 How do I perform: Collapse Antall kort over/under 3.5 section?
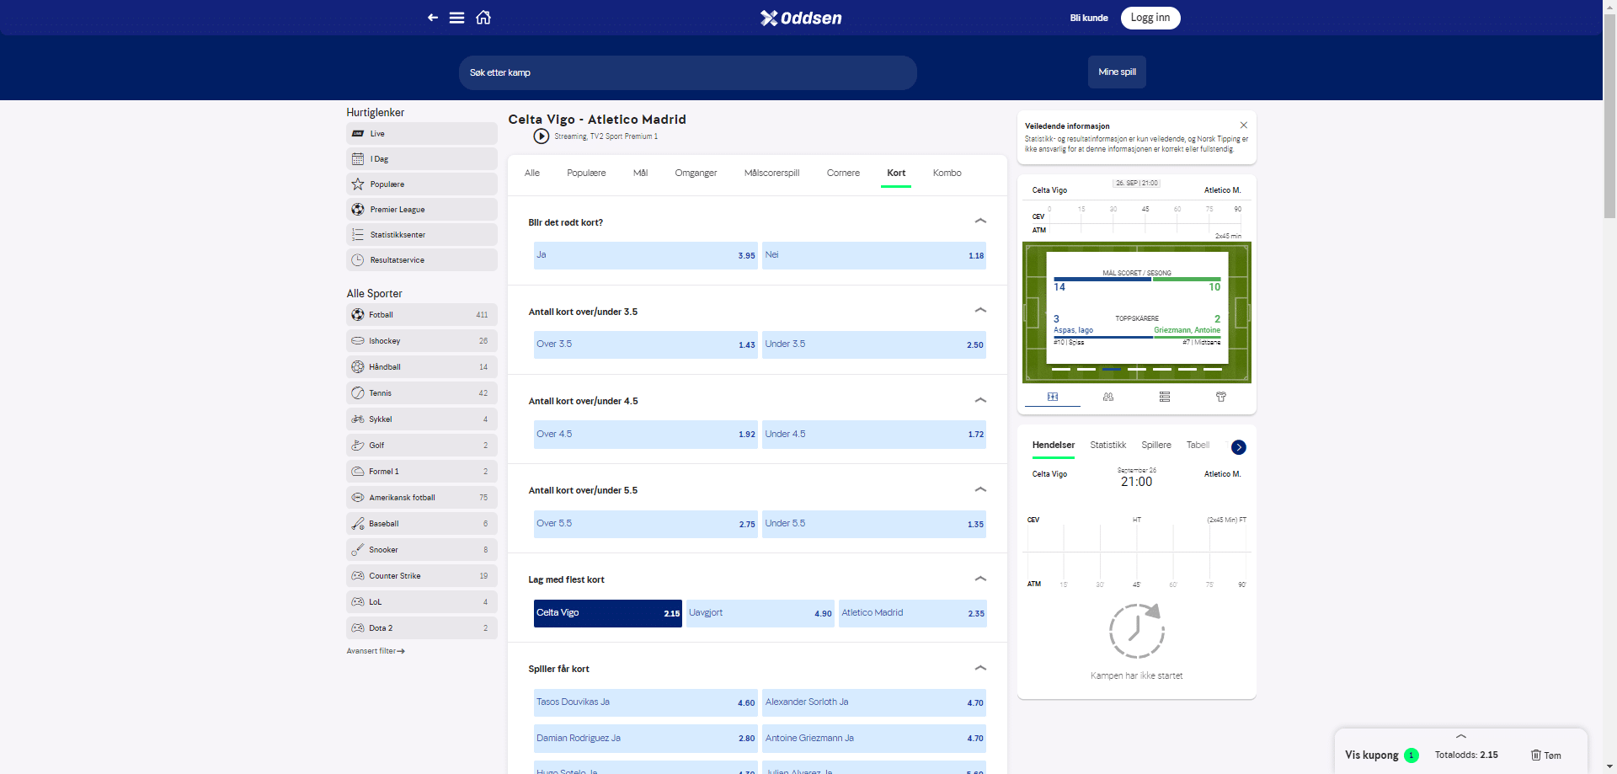[x=980, y=310]
